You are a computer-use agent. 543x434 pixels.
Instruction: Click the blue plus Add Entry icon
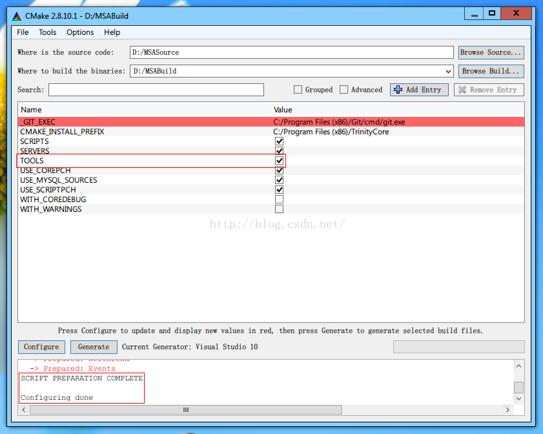(398, 90)
